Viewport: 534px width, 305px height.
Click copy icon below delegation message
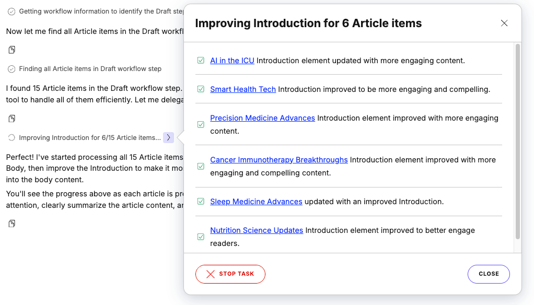pyautogui.click(x=11, y=119)
